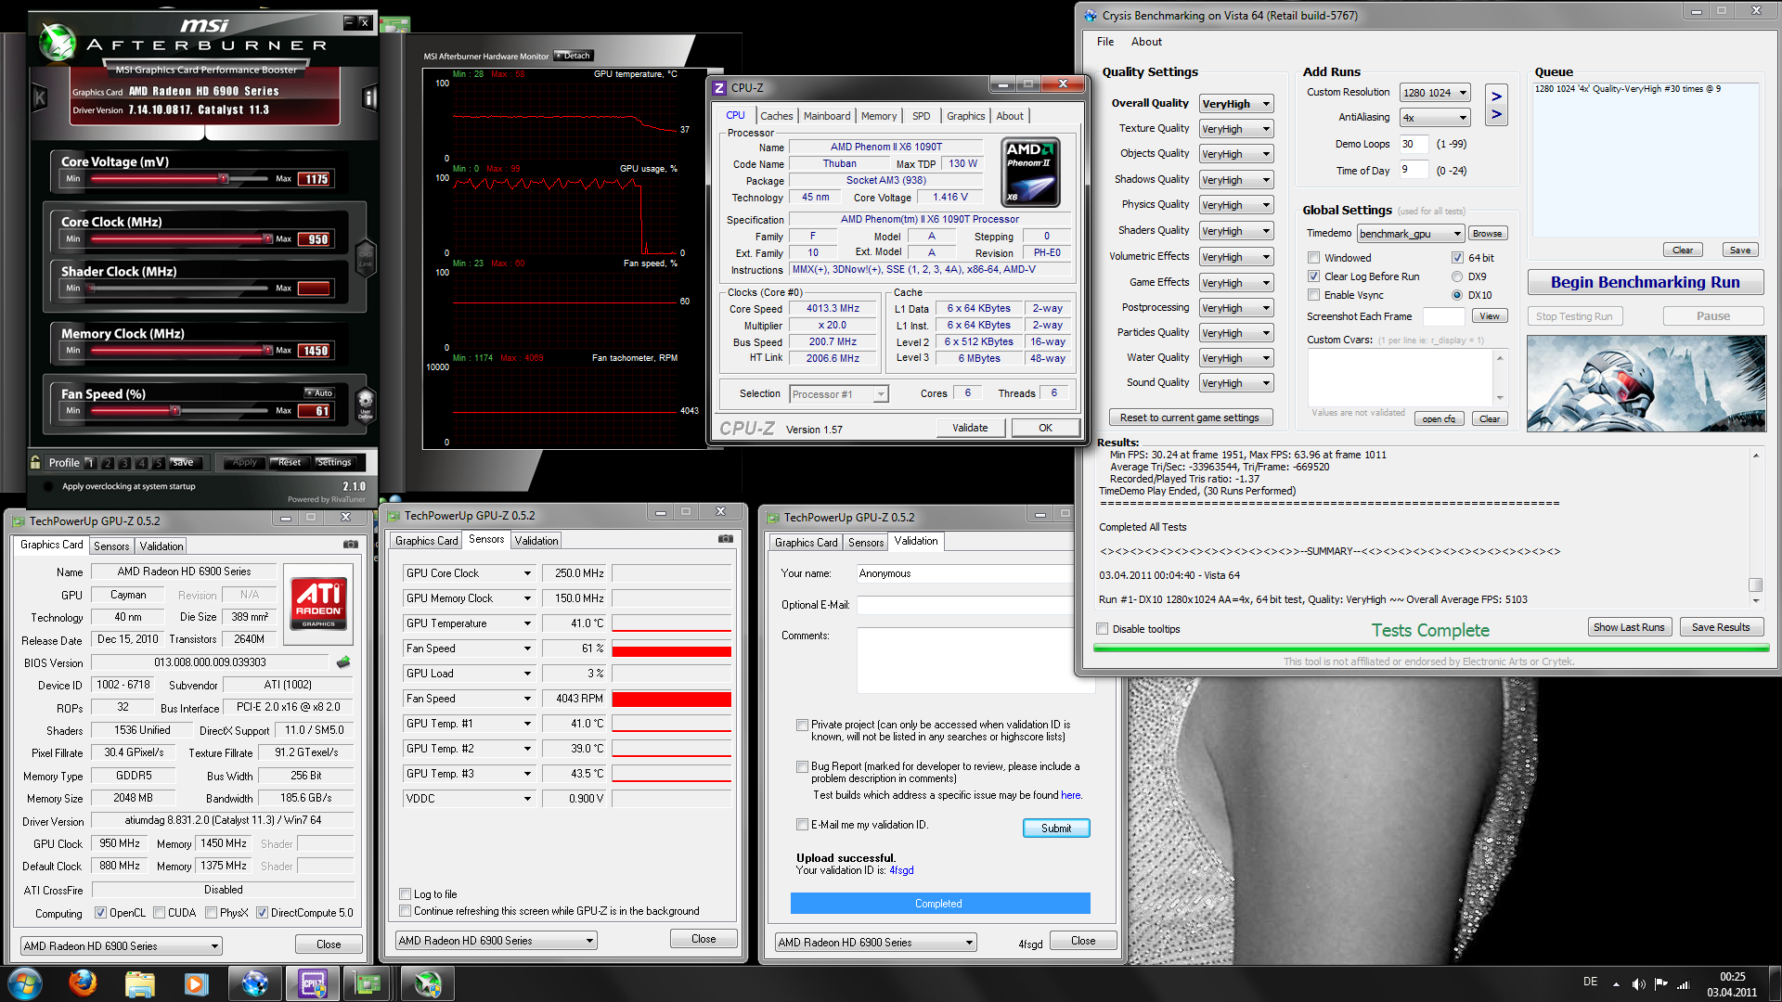The width and height of the screenshot is (1782, 1002).
Task: Click Begin Benchmarking Run
Action: (x=1645, y=282)
